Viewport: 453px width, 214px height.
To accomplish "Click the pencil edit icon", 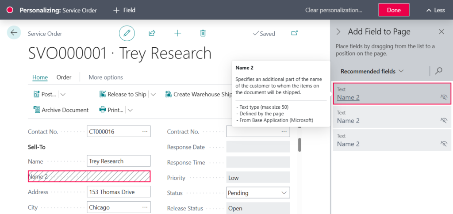I will pos(127,33).
